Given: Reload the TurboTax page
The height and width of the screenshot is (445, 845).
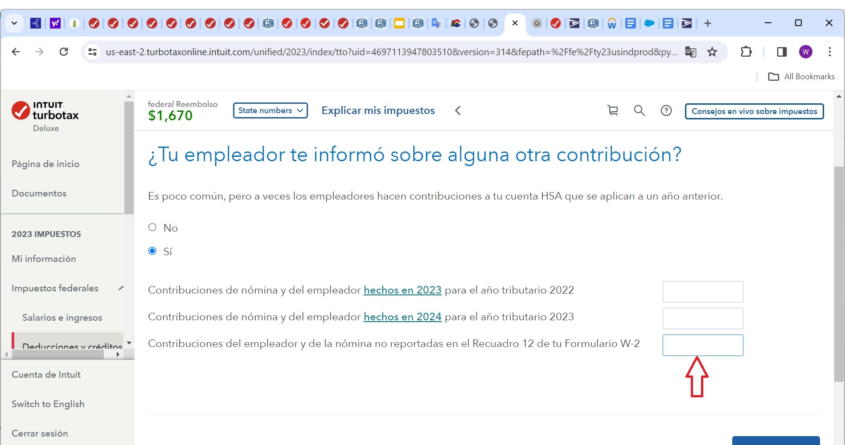Looking at the screenshot, I should coord(64,52).
